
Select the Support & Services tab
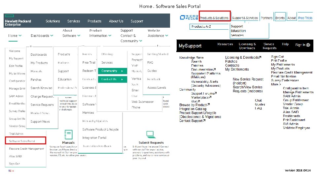tap(245, 18)
